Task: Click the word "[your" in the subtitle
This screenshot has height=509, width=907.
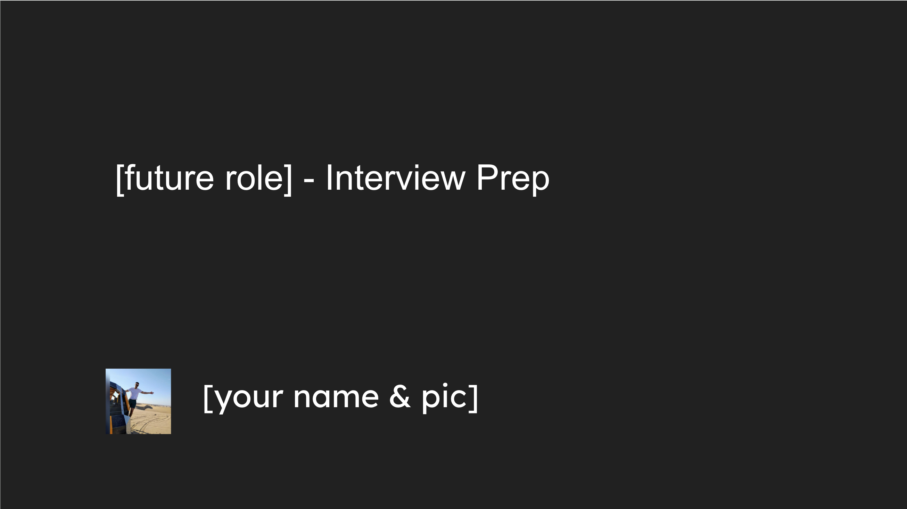Action: [x=243, y=399]
